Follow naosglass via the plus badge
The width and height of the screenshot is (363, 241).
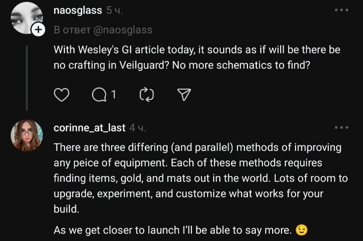39,30
